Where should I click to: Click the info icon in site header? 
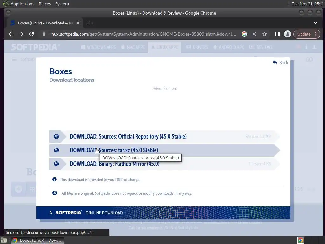[x=306, y=47]
